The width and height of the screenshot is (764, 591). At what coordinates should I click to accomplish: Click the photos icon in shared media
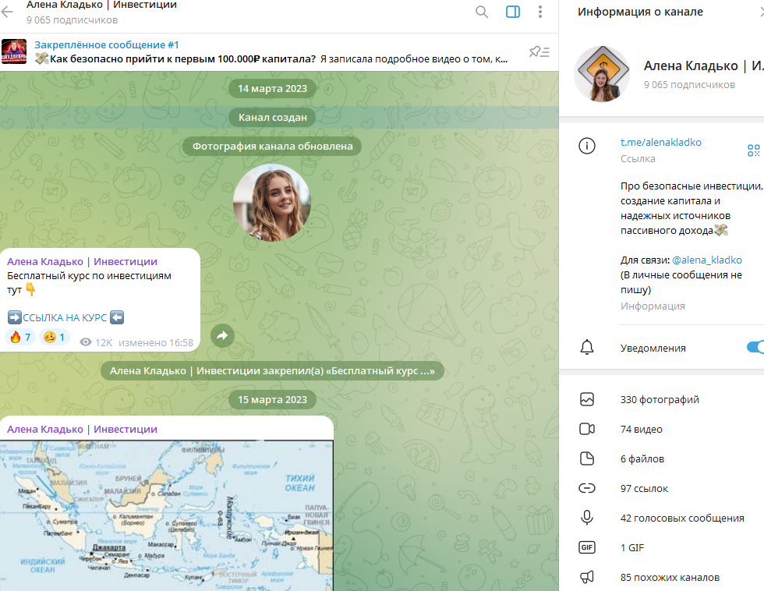[x=587, y=399]
